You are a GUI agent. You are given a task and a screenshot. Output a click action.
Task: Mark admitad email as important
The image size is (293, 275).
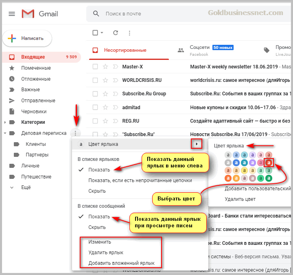click(x=116, y=108)
